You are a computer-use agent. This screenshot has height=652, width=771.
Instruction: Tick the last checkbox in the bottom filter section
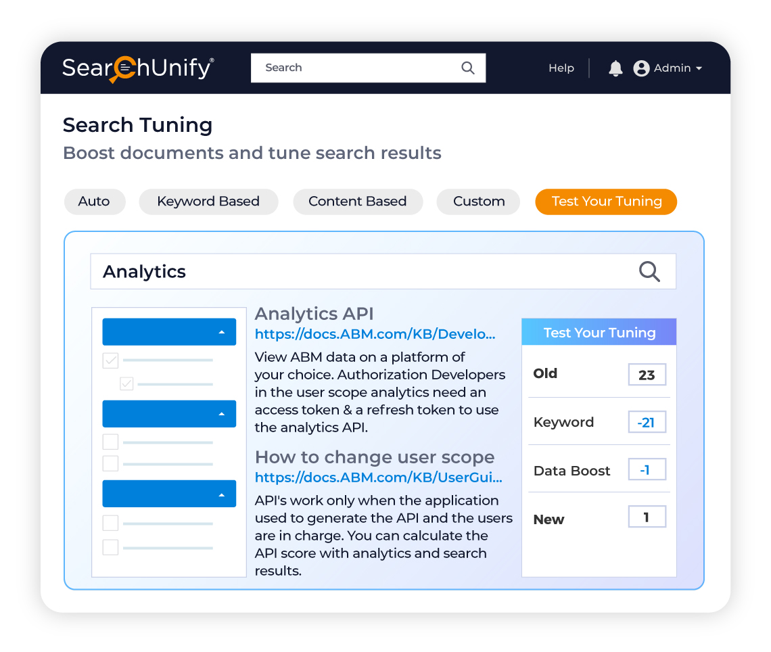[111, 547]
